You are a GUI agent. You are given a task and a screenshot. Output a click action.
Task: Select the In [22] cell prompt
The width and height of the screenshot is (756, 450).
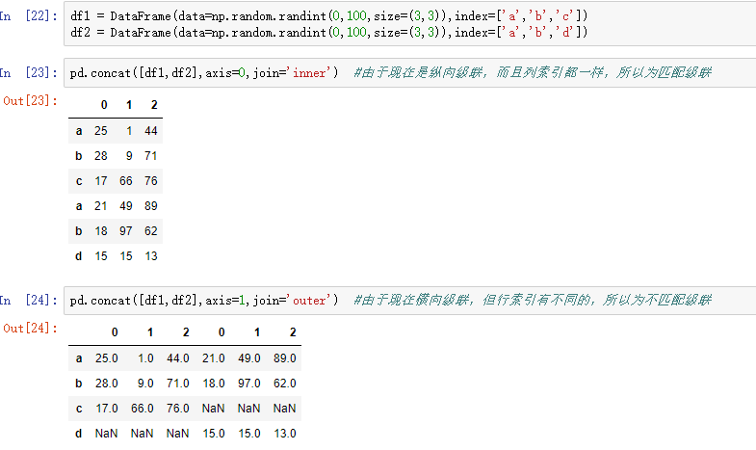(29, 16)
